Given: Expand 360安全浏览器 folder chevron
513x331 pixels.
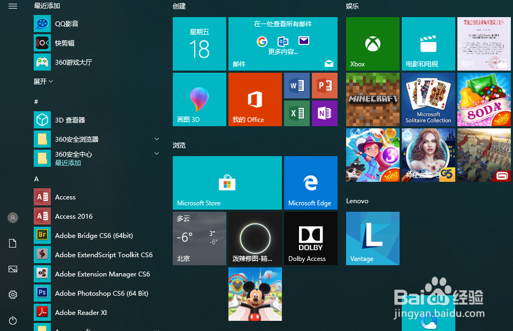Looking at the screenshot, I should 157,139.
